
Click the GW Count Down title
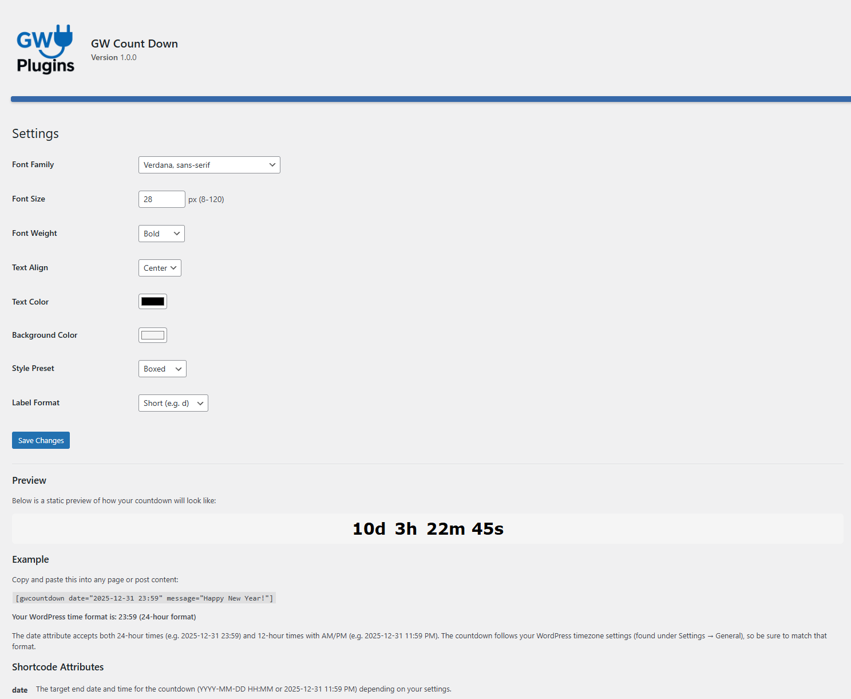(x=134, y=44)
